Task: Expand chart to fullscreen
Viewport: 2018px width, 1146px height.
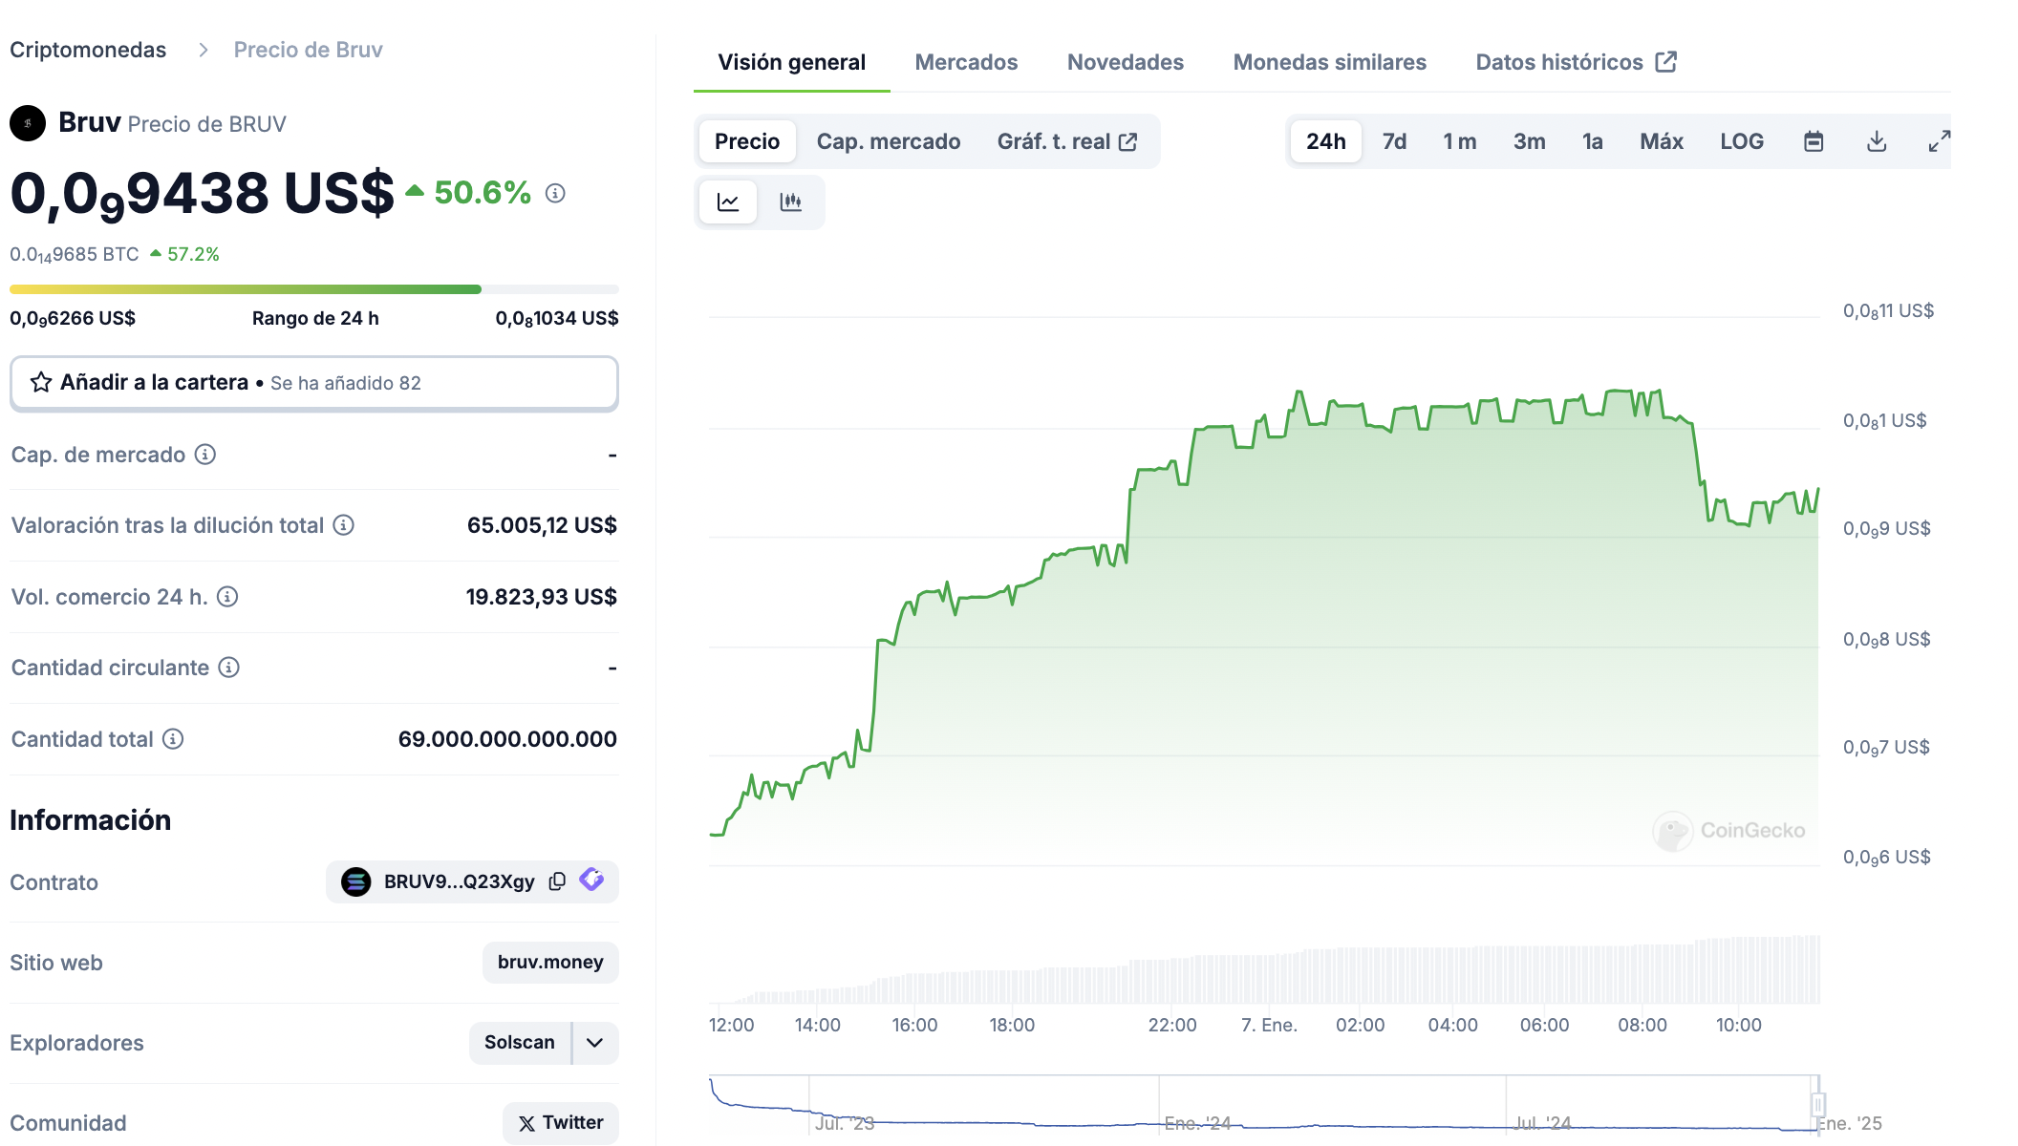Action: [x=1939, y=141]
